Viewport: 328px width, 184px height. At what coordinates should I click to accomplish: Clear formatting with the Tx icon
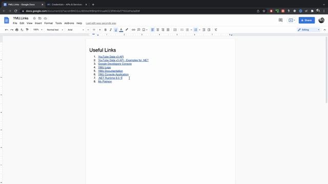tap(216, 30)
